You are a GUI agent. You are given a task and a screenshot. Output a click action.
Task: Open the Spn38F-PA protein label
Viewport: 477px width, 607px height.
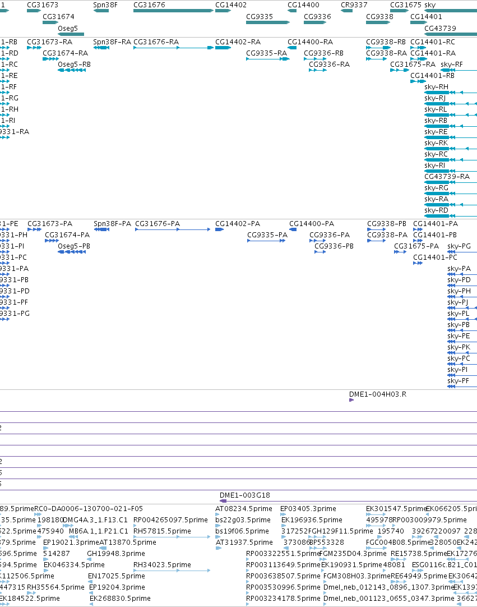[113, 224]
